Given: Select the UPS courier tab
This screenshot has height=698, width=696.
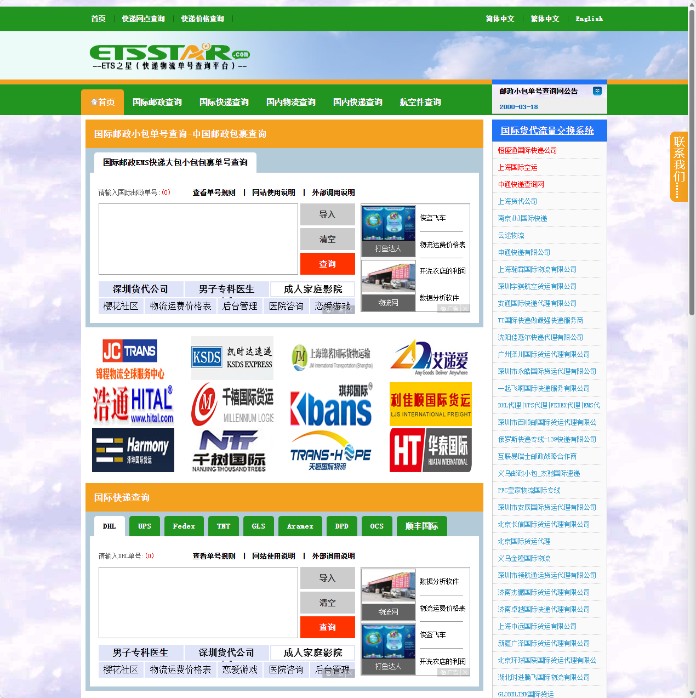Looking at the screenshot, I should pos(145,526).
